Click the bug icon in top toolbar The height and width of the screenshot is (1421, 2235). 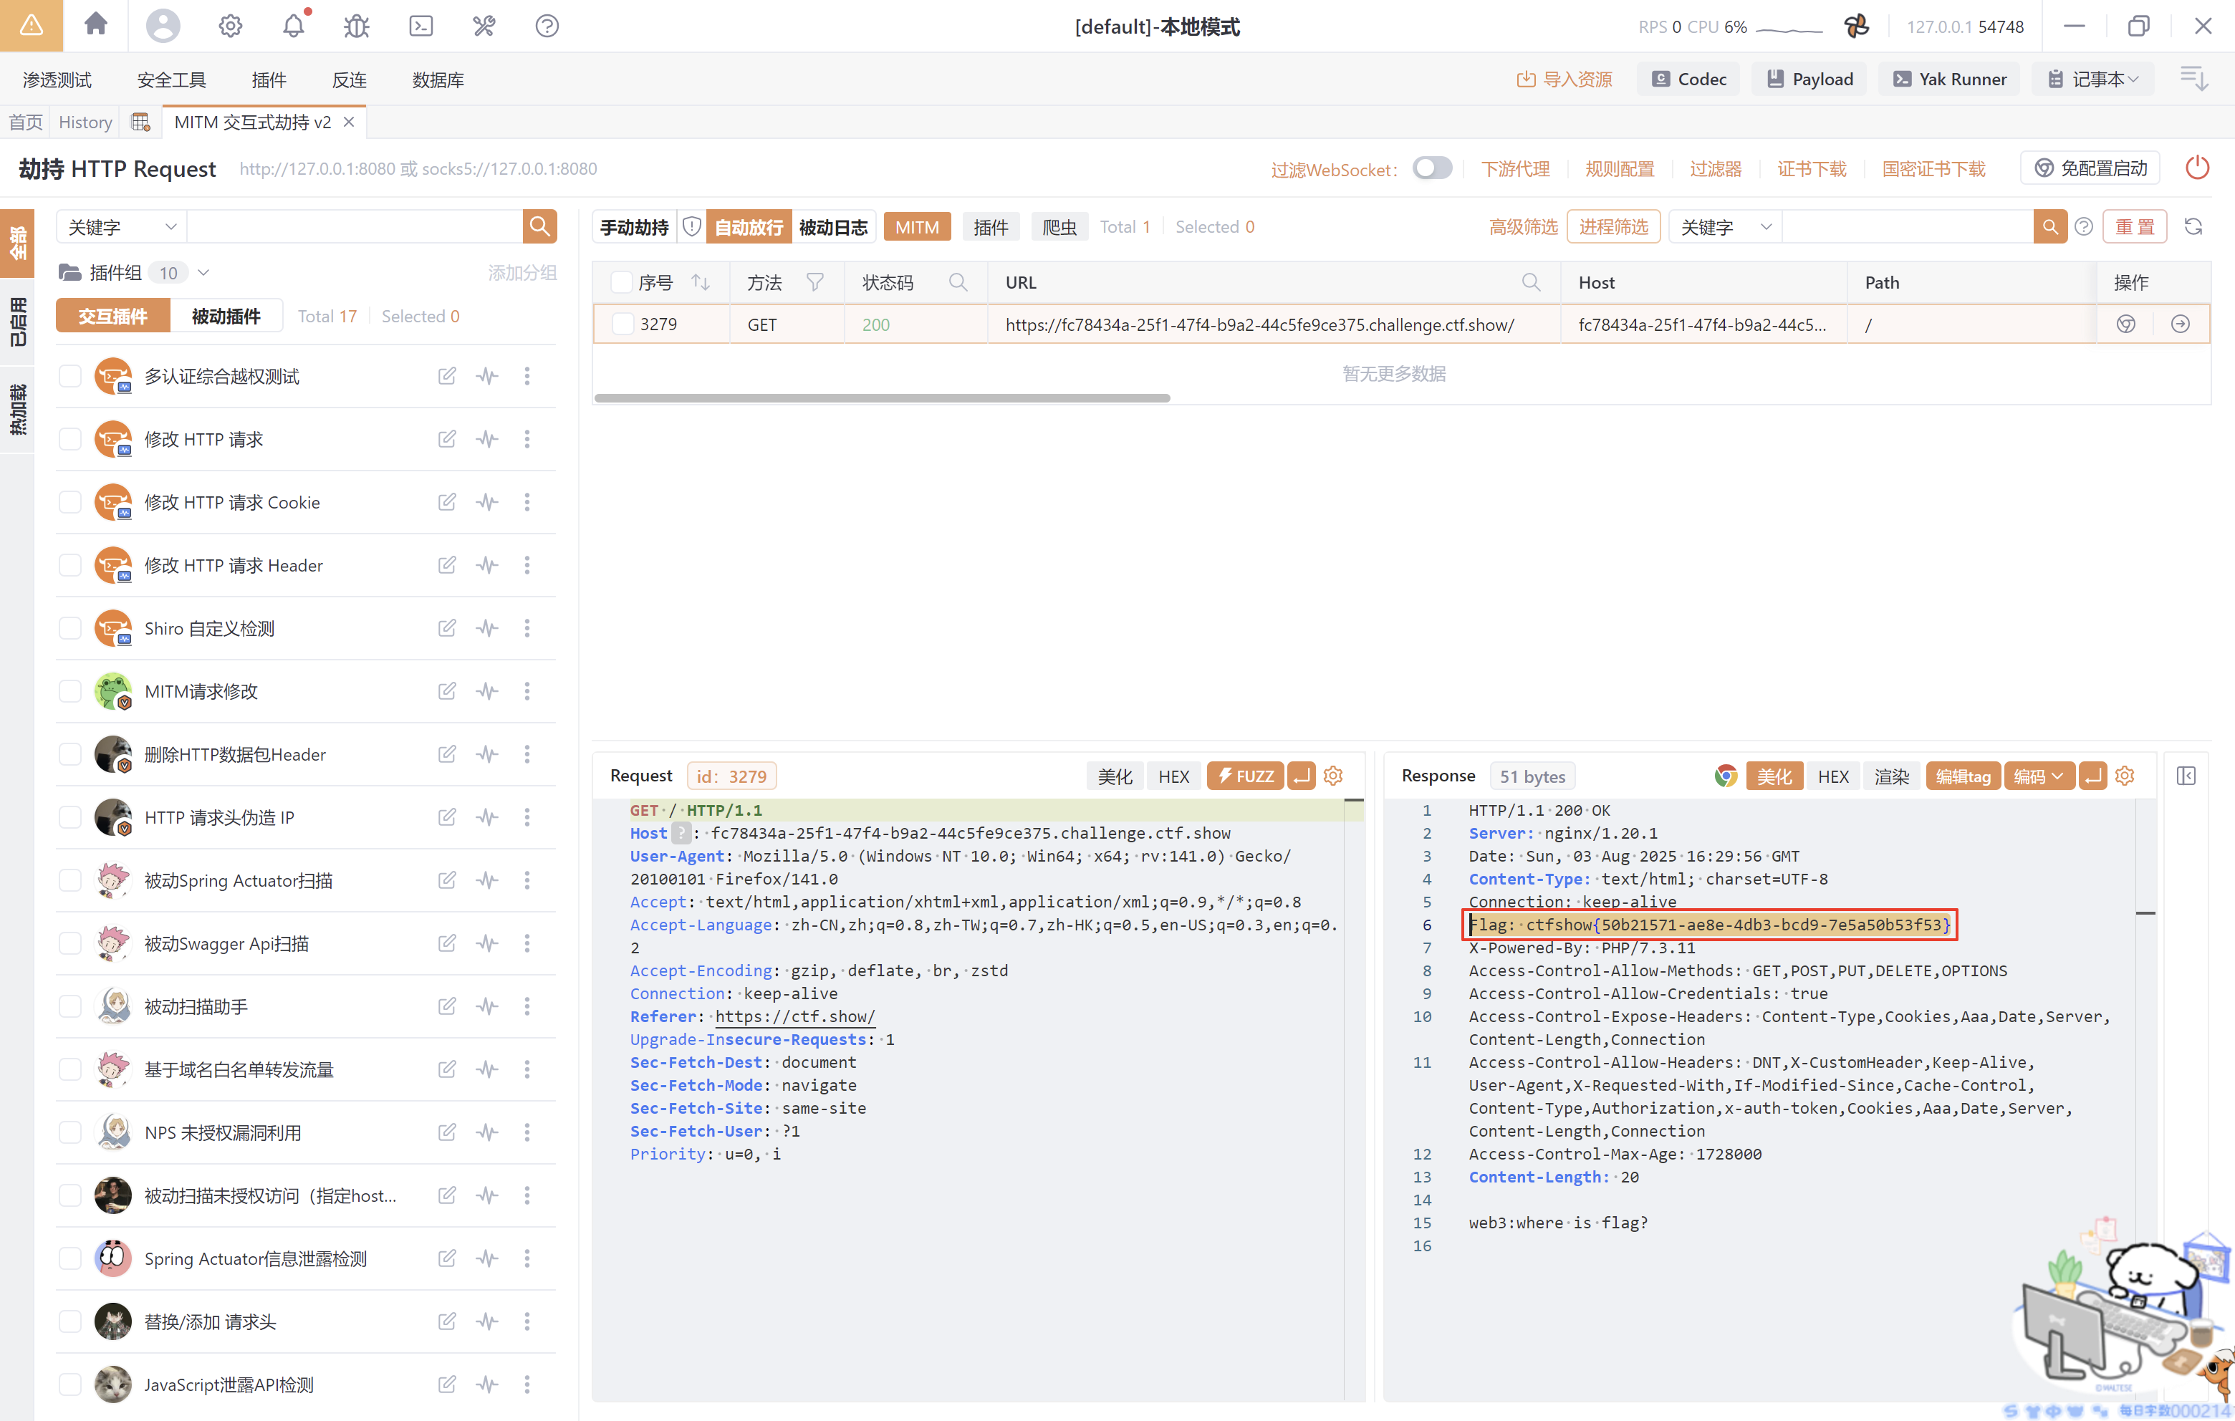[357, 25]
